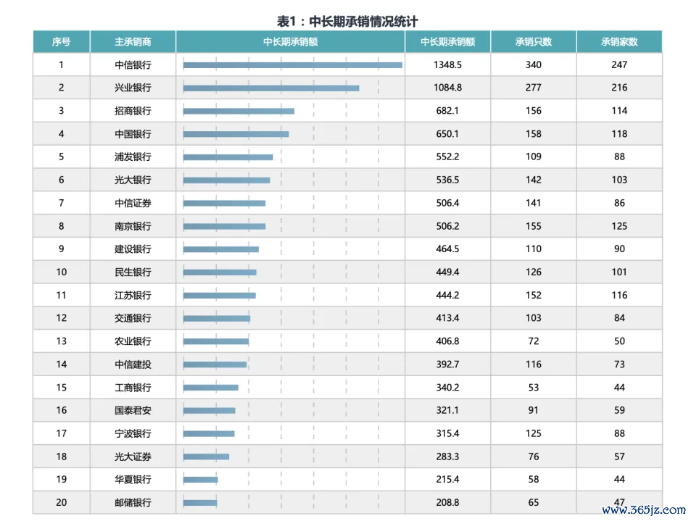This screenshot has height=521, width=691.
Task: Click the 承销家数 column header
Action: click(619, 42)
